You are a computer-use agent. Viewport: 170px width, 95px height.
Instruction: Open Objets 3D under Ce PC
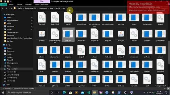pos(10,60)
